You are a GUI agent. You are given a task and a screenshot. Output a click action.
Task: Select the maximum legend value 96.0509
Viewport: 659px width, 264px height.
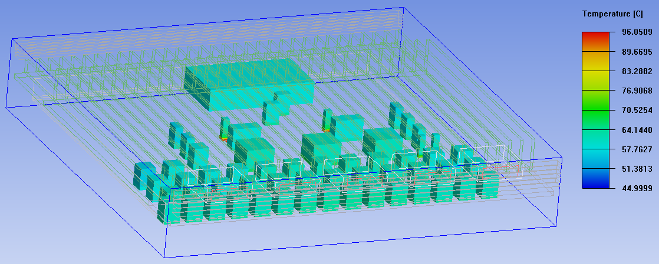point(637,32)
